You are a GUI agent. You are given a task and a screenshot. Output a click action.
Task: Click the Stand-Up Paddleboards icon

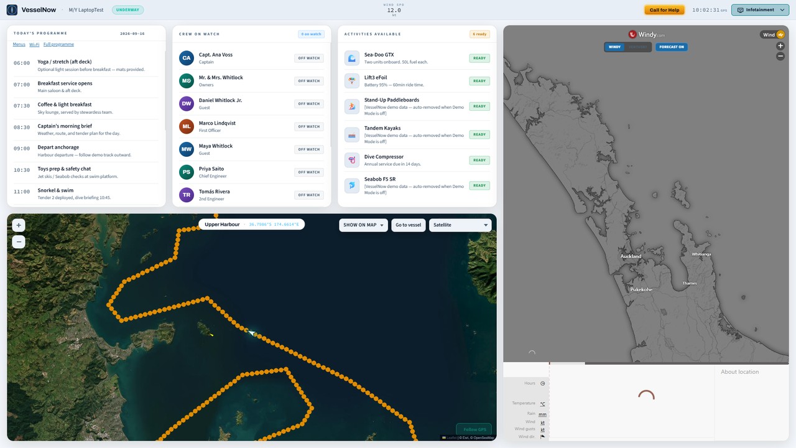352,106
